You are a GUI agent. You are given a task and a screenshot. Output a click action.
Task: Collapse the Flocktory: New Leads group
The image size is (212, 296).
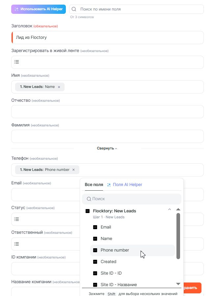pos(170,209)
